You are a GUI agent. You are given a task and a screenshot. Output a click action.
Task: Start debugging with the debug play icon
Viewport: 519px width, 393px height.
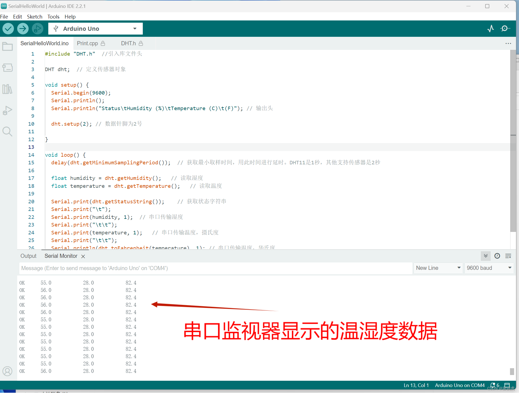[x=38, y=29]
